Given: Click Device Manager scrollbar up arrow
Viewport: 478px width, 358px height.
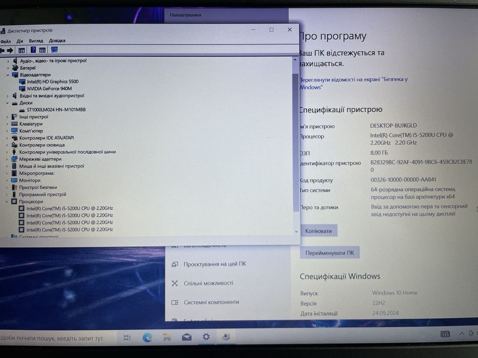Looking at the screenshot, I should tap(295, 60).
